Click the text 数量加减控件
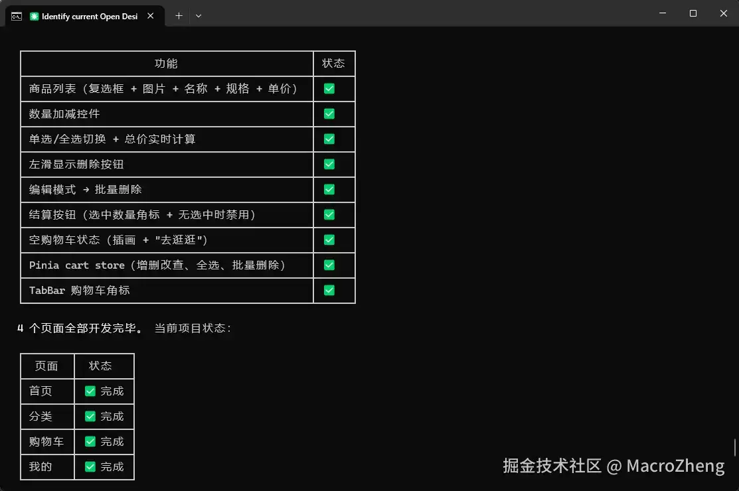 coord(64,114)
